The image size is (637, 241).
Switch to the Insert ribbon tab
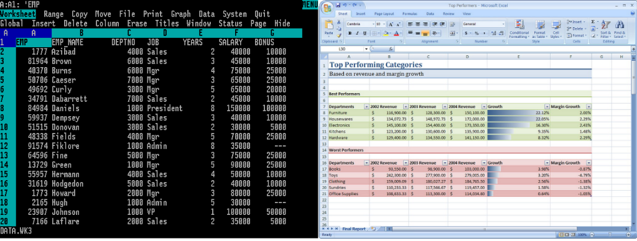coord(361,14)
